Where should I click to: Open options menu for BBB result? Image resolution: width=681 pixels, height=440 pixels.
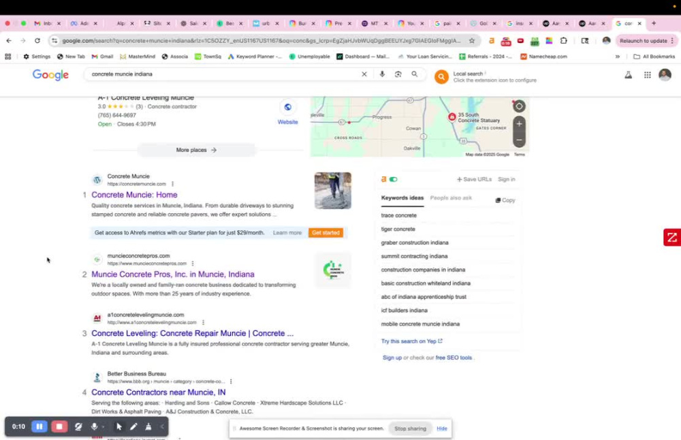[231, 381]
